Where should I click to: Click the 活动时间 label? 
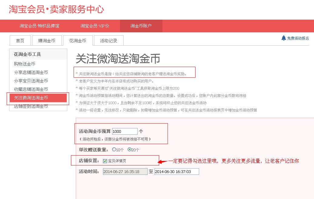point(89,172)
